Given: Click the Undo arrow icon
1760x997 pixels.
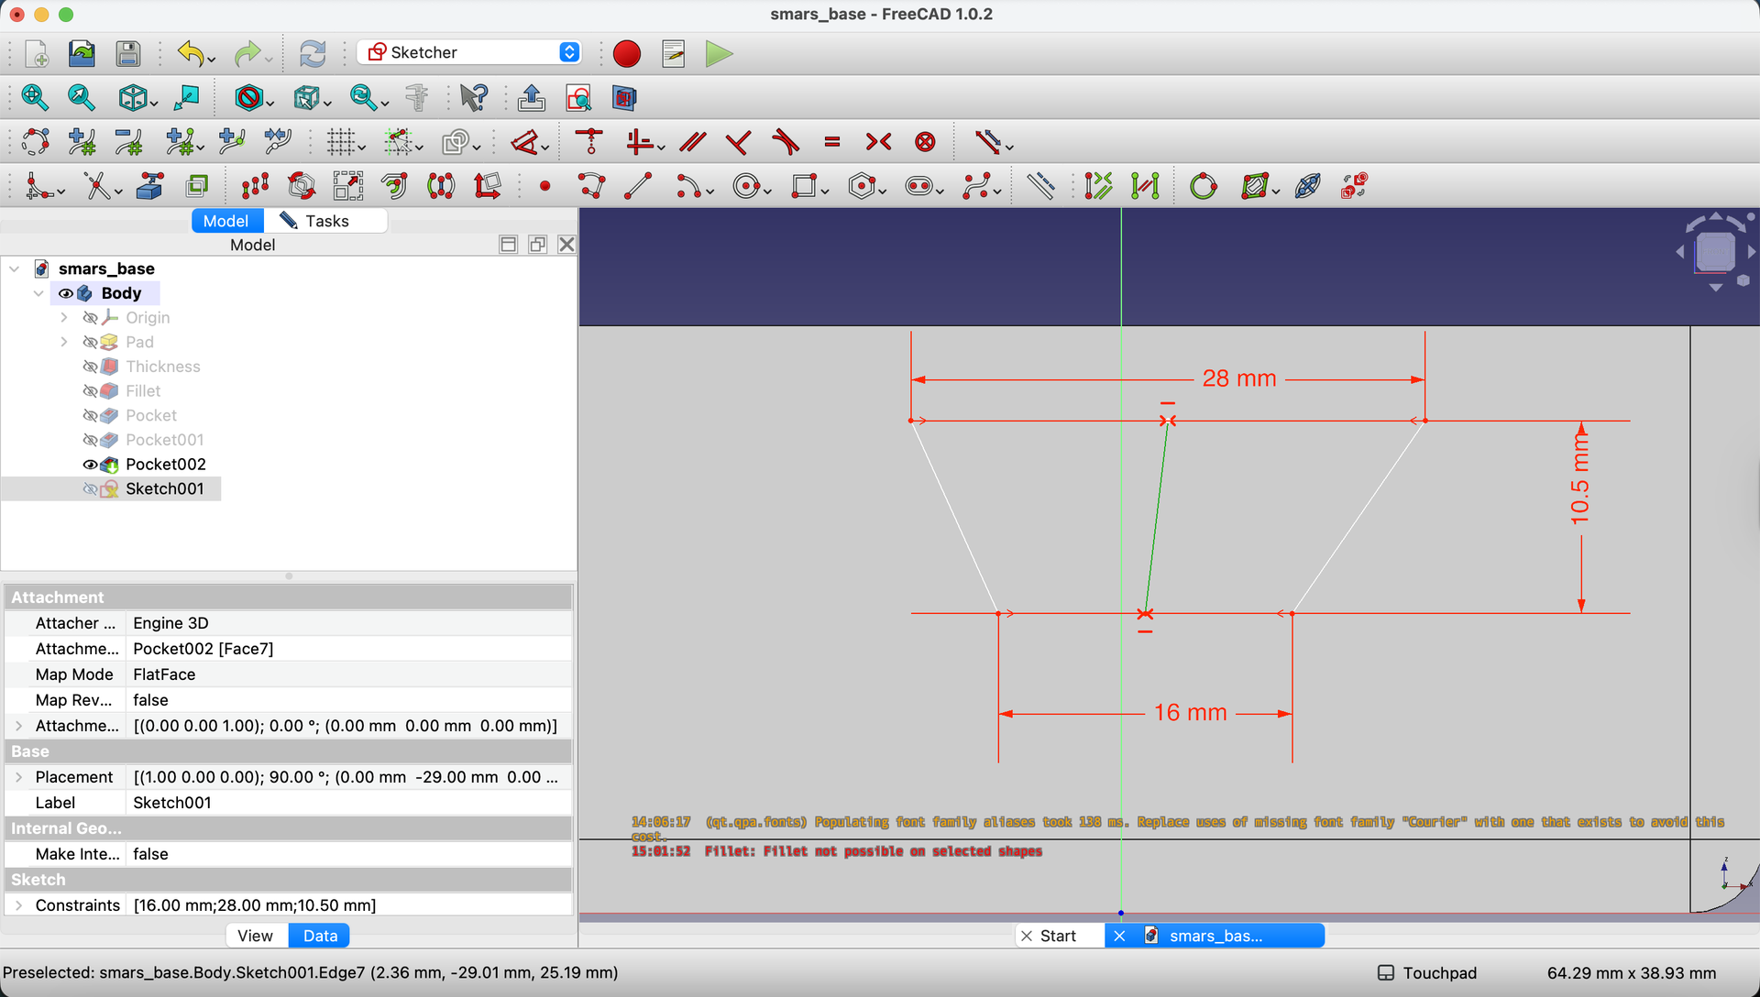Looking at the screenshot, I should pyautogui.click(x=191, y=53).
